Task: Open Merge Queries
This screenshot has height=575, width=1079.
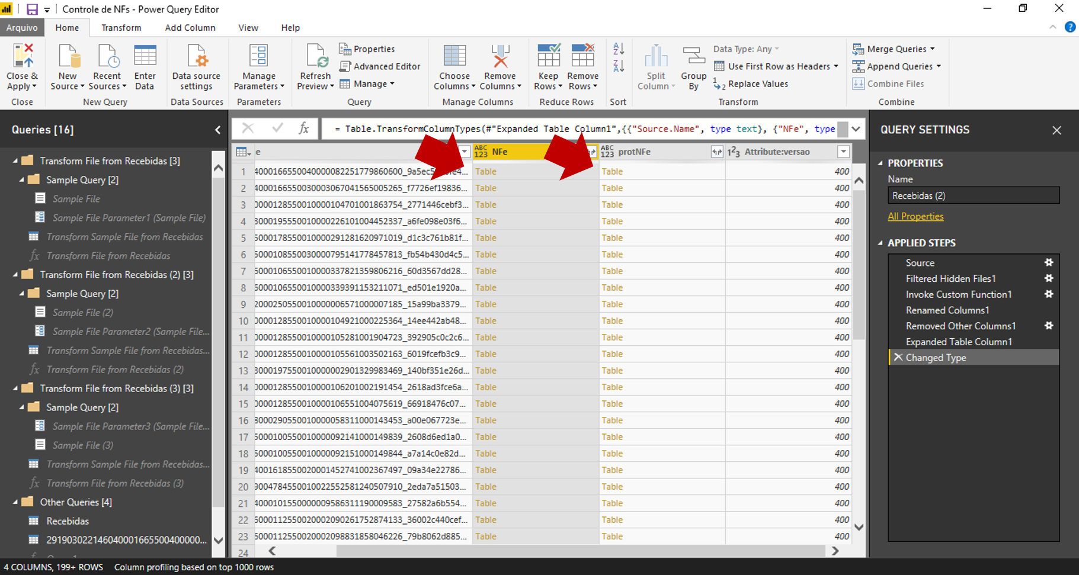Action: coord(894,49)
